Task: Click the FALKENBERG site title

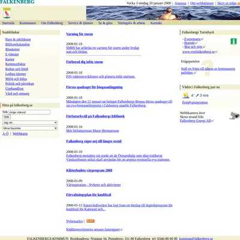Action: point(17,2)
